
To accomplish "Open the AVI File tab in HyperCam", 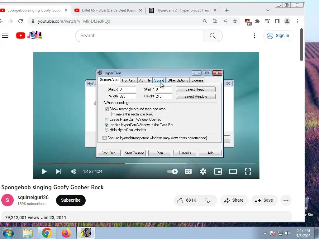I will [x=145, y=80].
